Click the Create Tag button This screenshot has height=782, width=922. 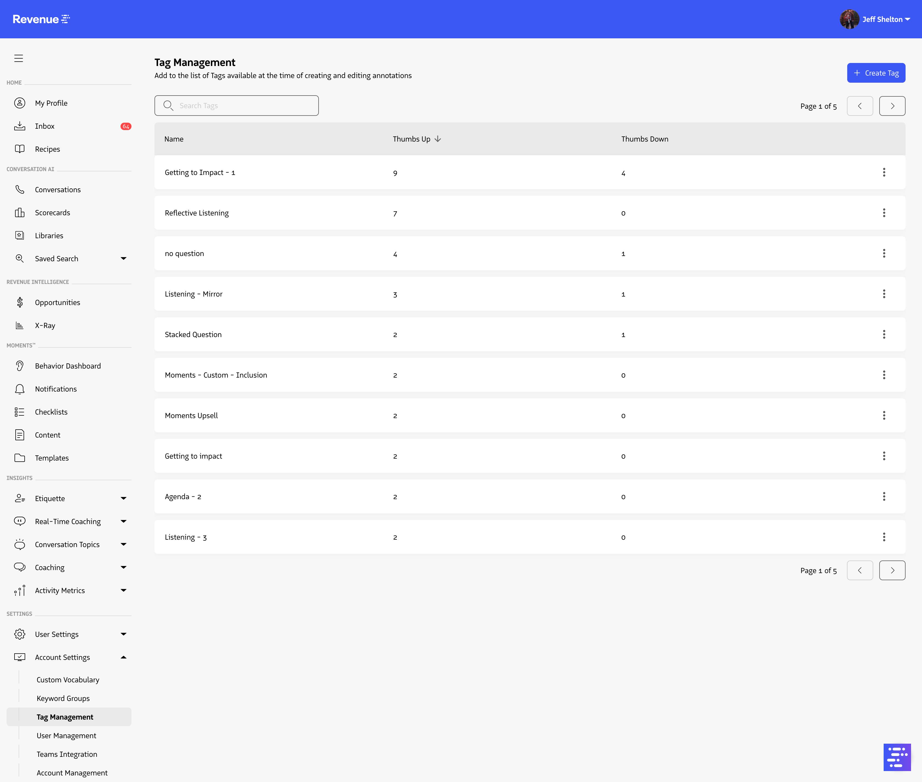875,73
